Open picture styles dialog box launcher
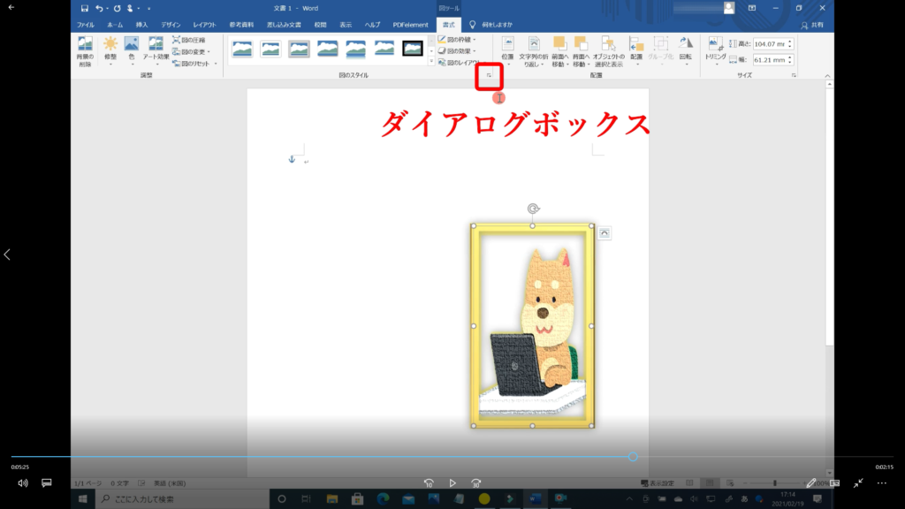905x509 pixels. point(489,76)
